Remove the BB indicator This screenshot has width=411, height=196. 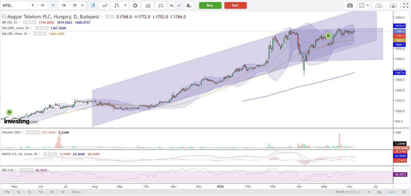point(35,22)
